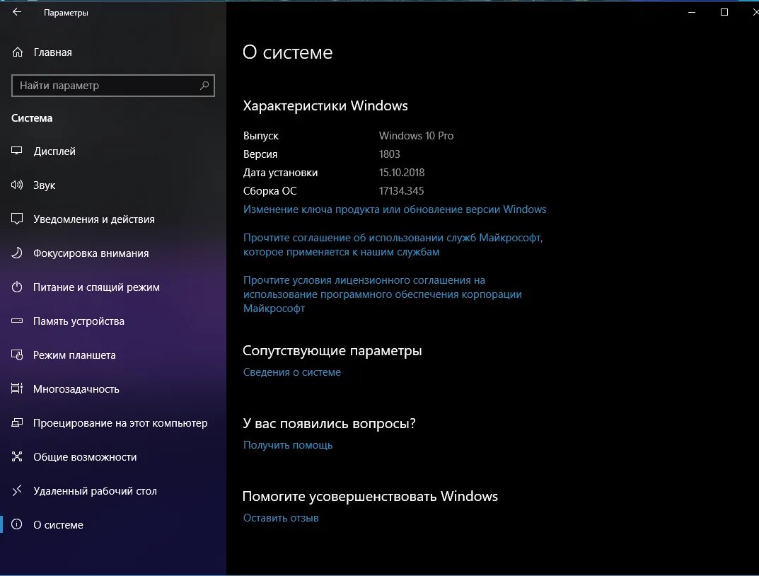Click the moon icon for Фокусировка внимания
Image resolution: width=759 pixels, height=576 pixels.
[x=17, y=253]
